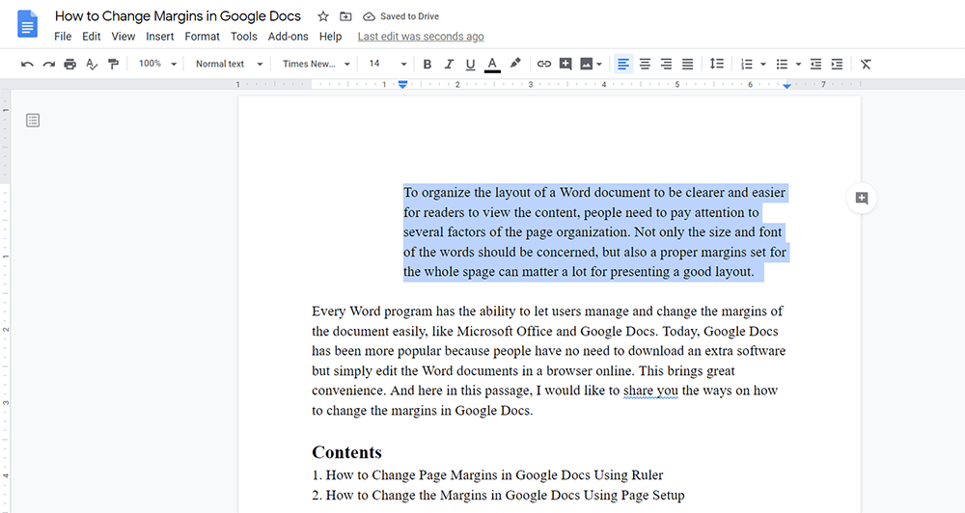Open line spacing options
965x513 pixels.
[x=716, y=64]
